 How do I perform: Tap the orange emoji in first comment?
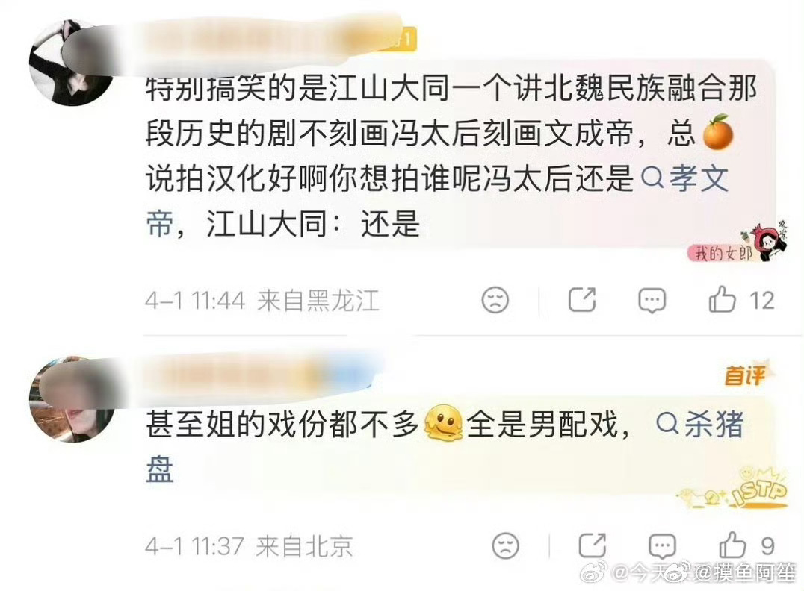(717, 132)
